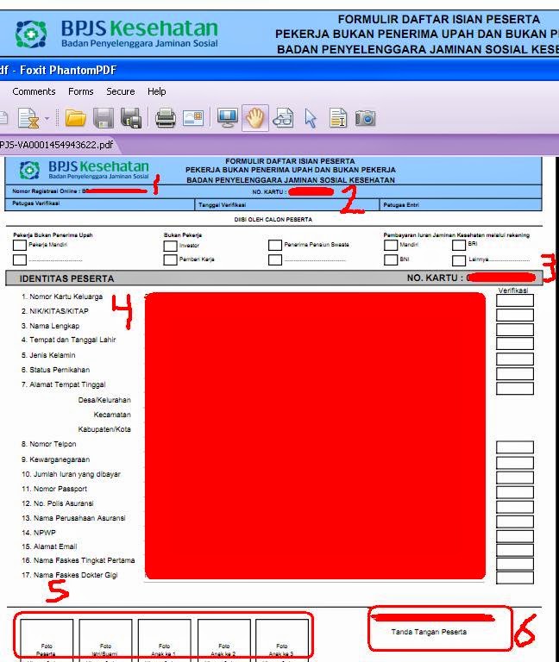Screen dimensions: 559x662
Task: Click the '15. Alamat Email' label
Action: 49,546
